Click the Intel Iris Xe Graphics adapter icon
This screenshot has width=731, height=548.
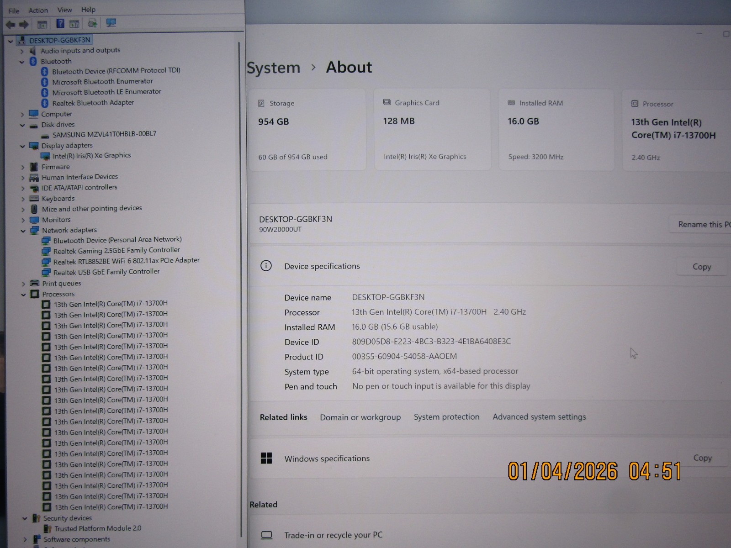pyautogui.click(x=45, y=156)
